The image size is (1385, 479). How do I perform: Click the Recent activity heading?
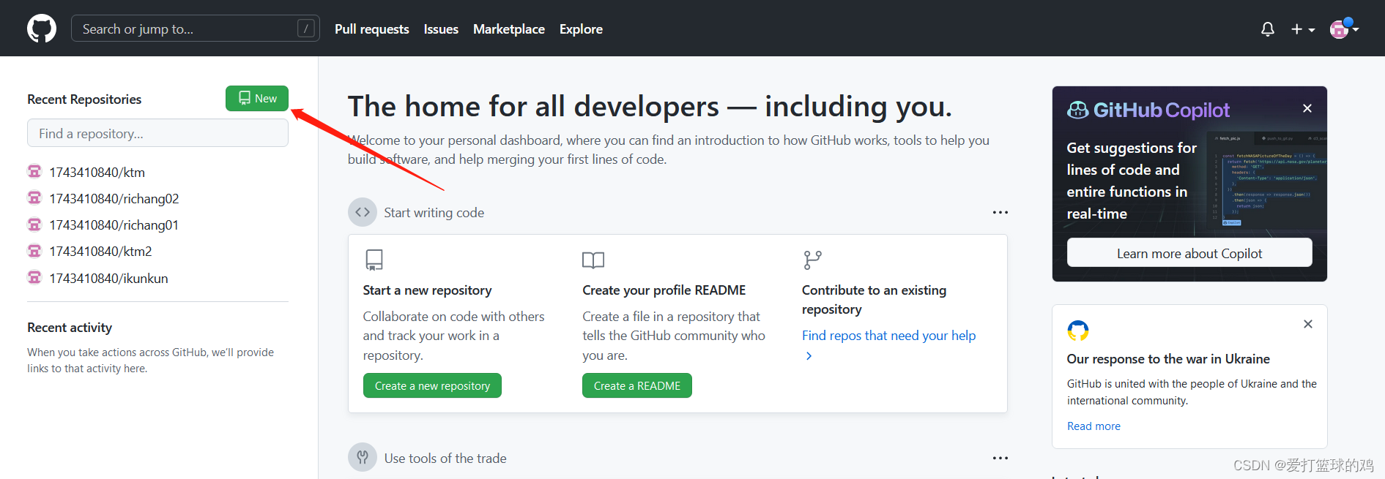tap(70, 328)
